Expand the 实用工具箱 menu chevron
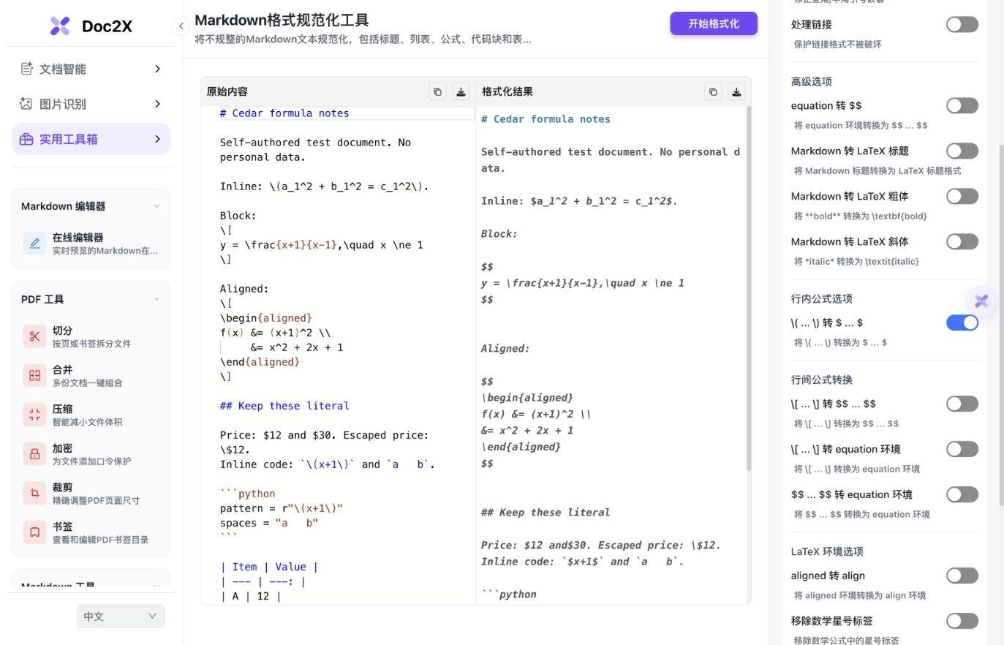 (157, 139)
